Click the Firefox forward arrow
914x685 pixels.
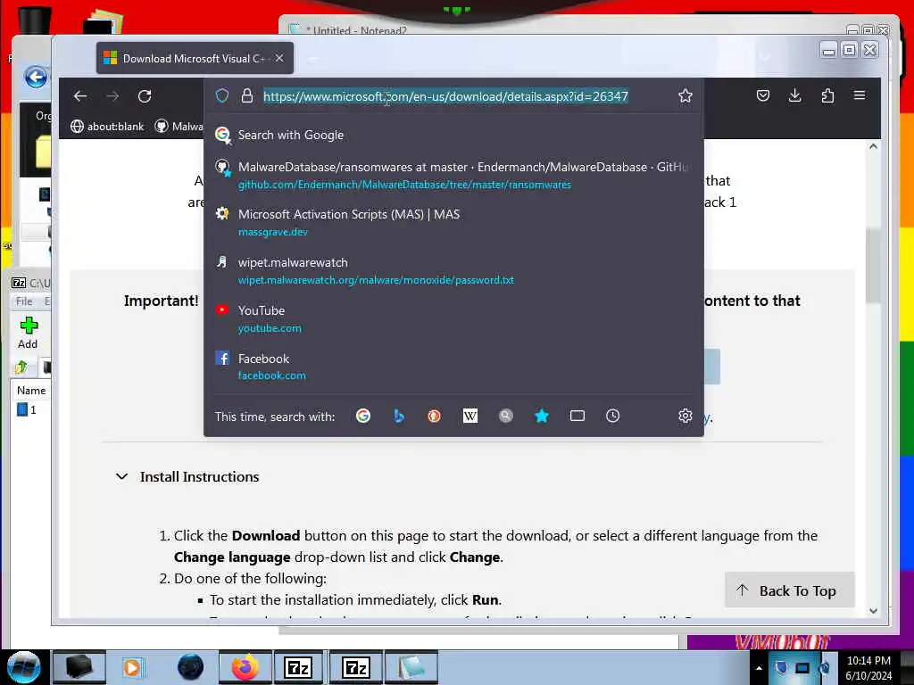click(112, 96)
